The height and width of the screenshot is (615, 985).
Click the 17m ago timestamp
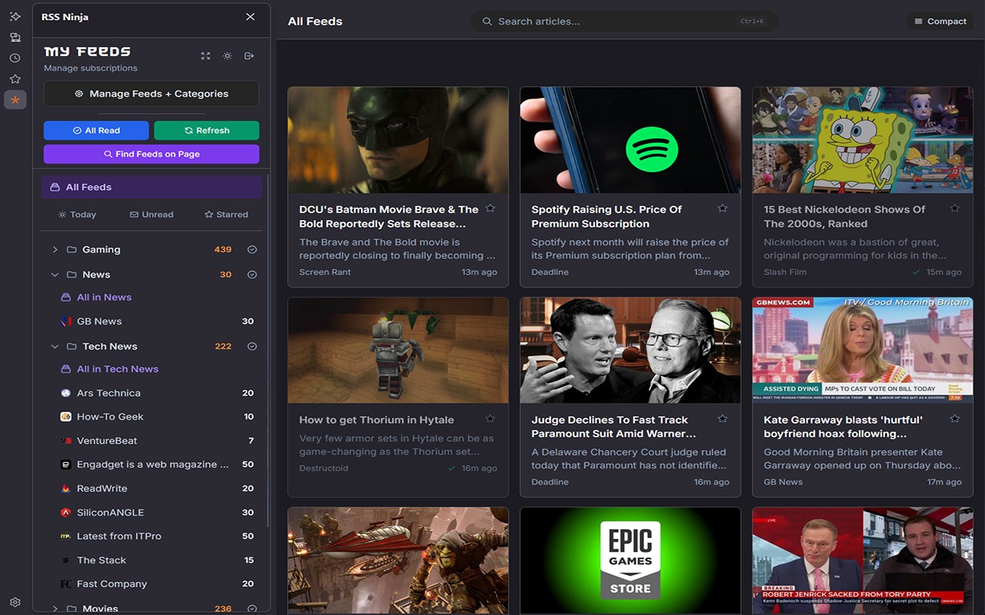click(944, 482)
